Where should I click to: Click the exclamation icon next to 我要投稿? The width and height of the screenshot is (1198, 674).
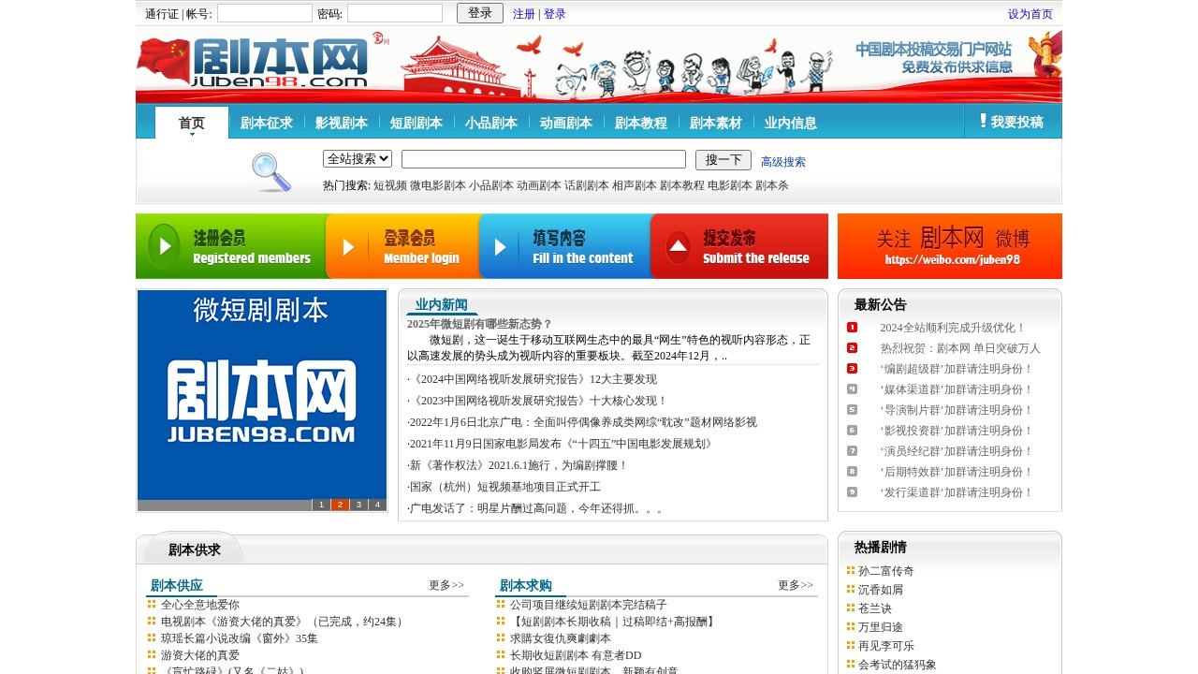coord(982,120)
